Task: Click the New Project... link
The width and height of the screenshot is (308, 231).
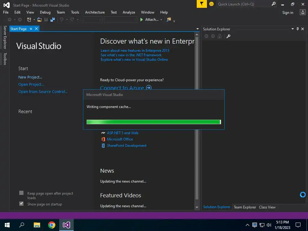Action: [30, 77]
